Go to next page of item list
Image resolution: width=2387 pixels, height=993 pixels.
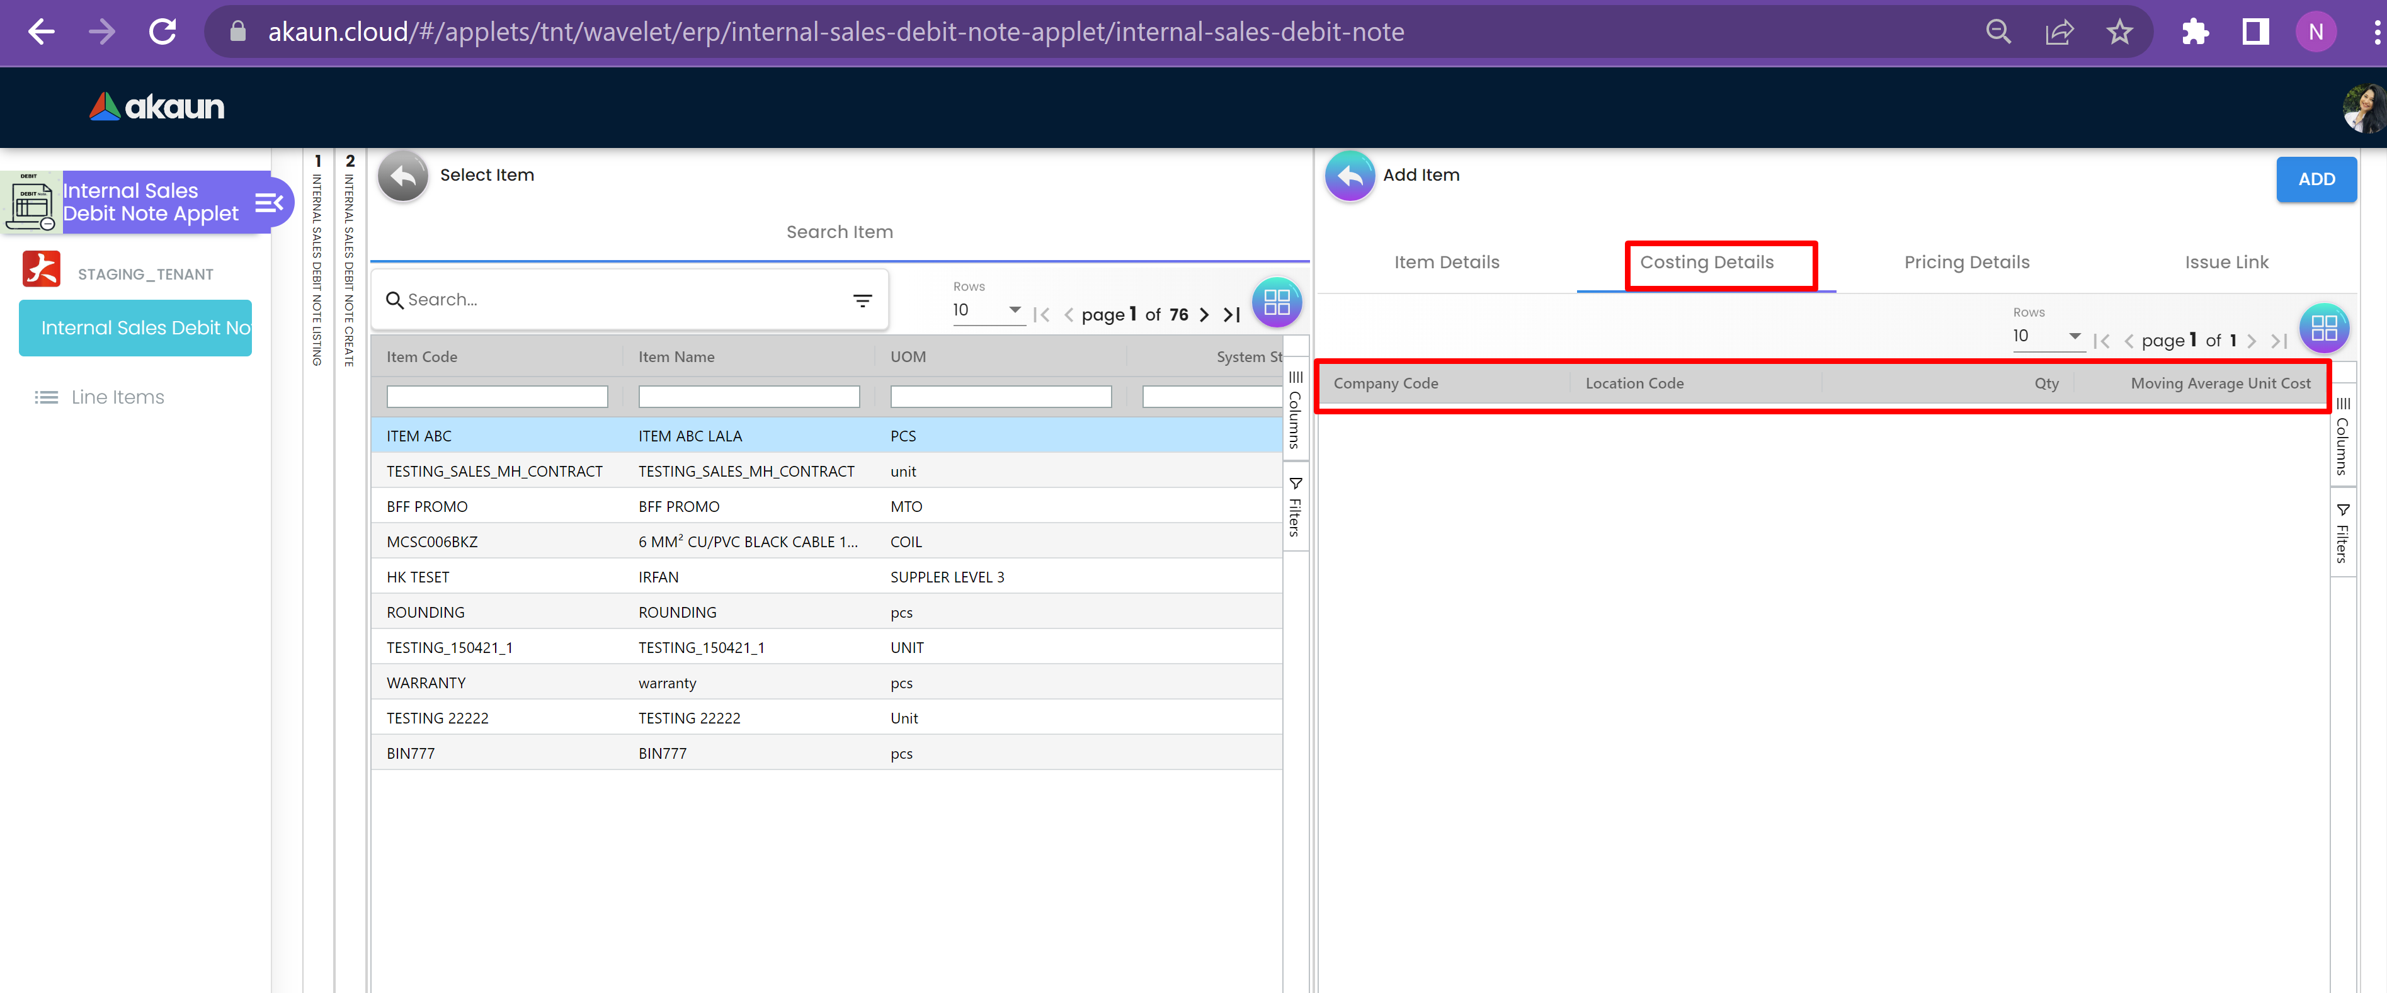(1204, 315)
